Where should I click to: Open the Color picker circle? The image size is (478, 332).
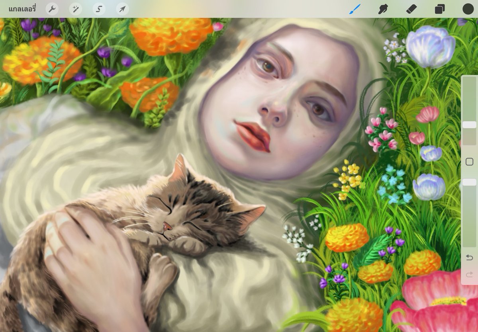pyautogui.click(x=468, y=9)
